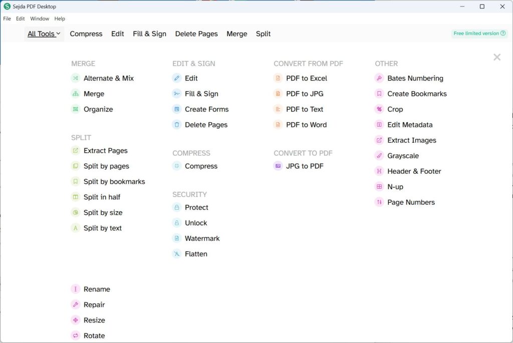This screenshot has height=343, width=513.
Task: Select the Protect security tool
Action: [196, 207]
